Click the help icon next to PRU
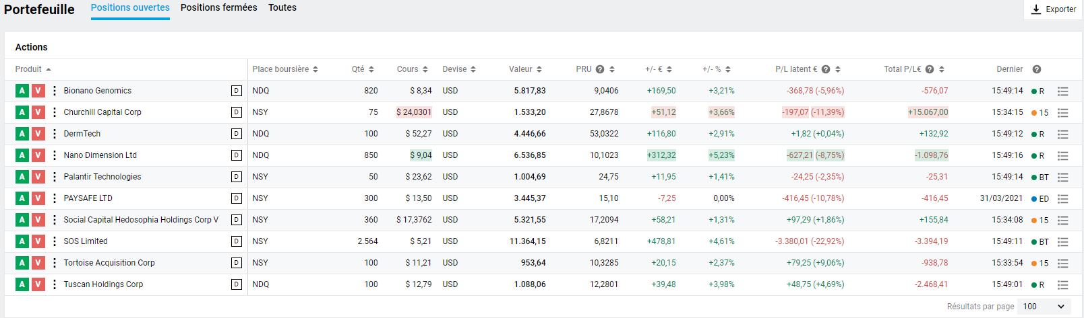 click(x=600, y=69)
